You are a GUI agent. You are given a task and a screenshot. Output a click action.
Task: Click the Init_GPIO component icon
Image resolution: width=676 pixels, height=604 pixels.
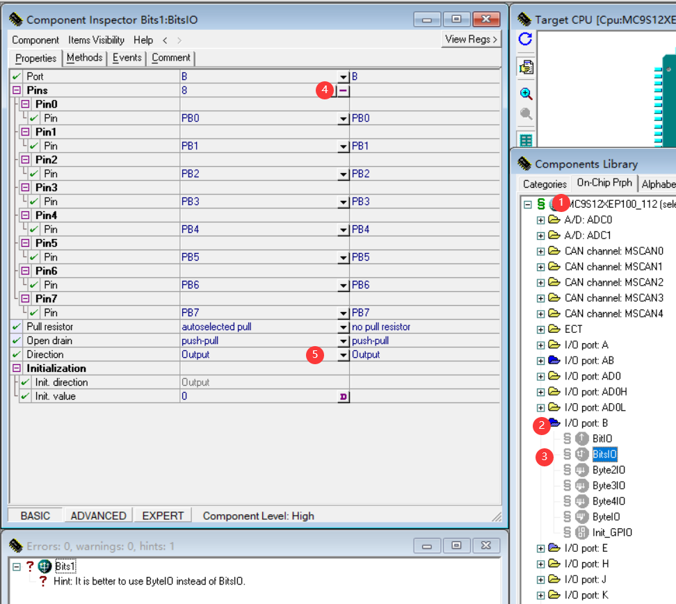click(581, 532)
